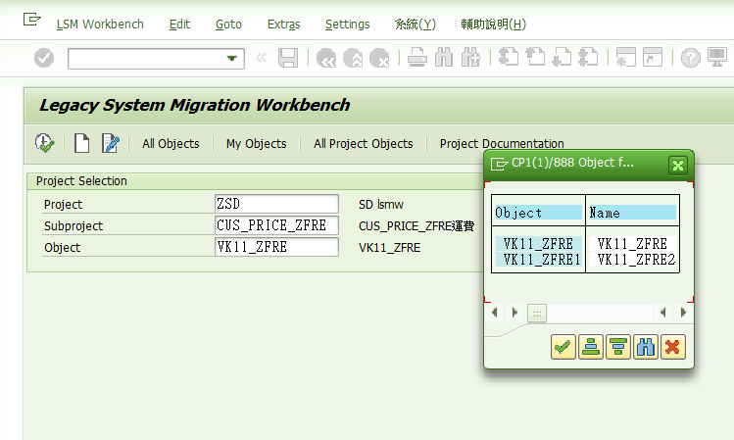734x440 pixels.
Task: Confirm selection with popup green checkmark
Action: click(x=563, y=347)
